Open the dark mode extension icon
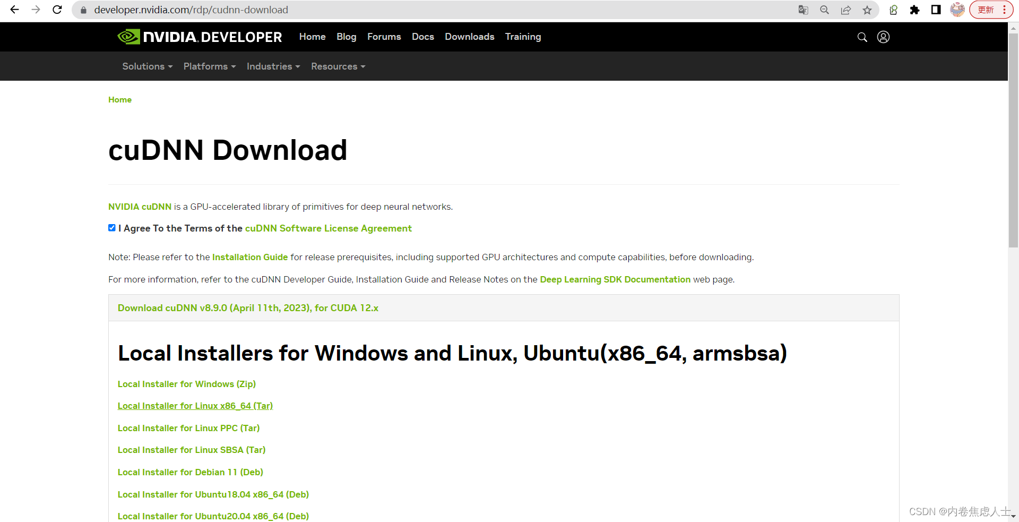This screenshot has height=522, width=1019. coord(936,10)
